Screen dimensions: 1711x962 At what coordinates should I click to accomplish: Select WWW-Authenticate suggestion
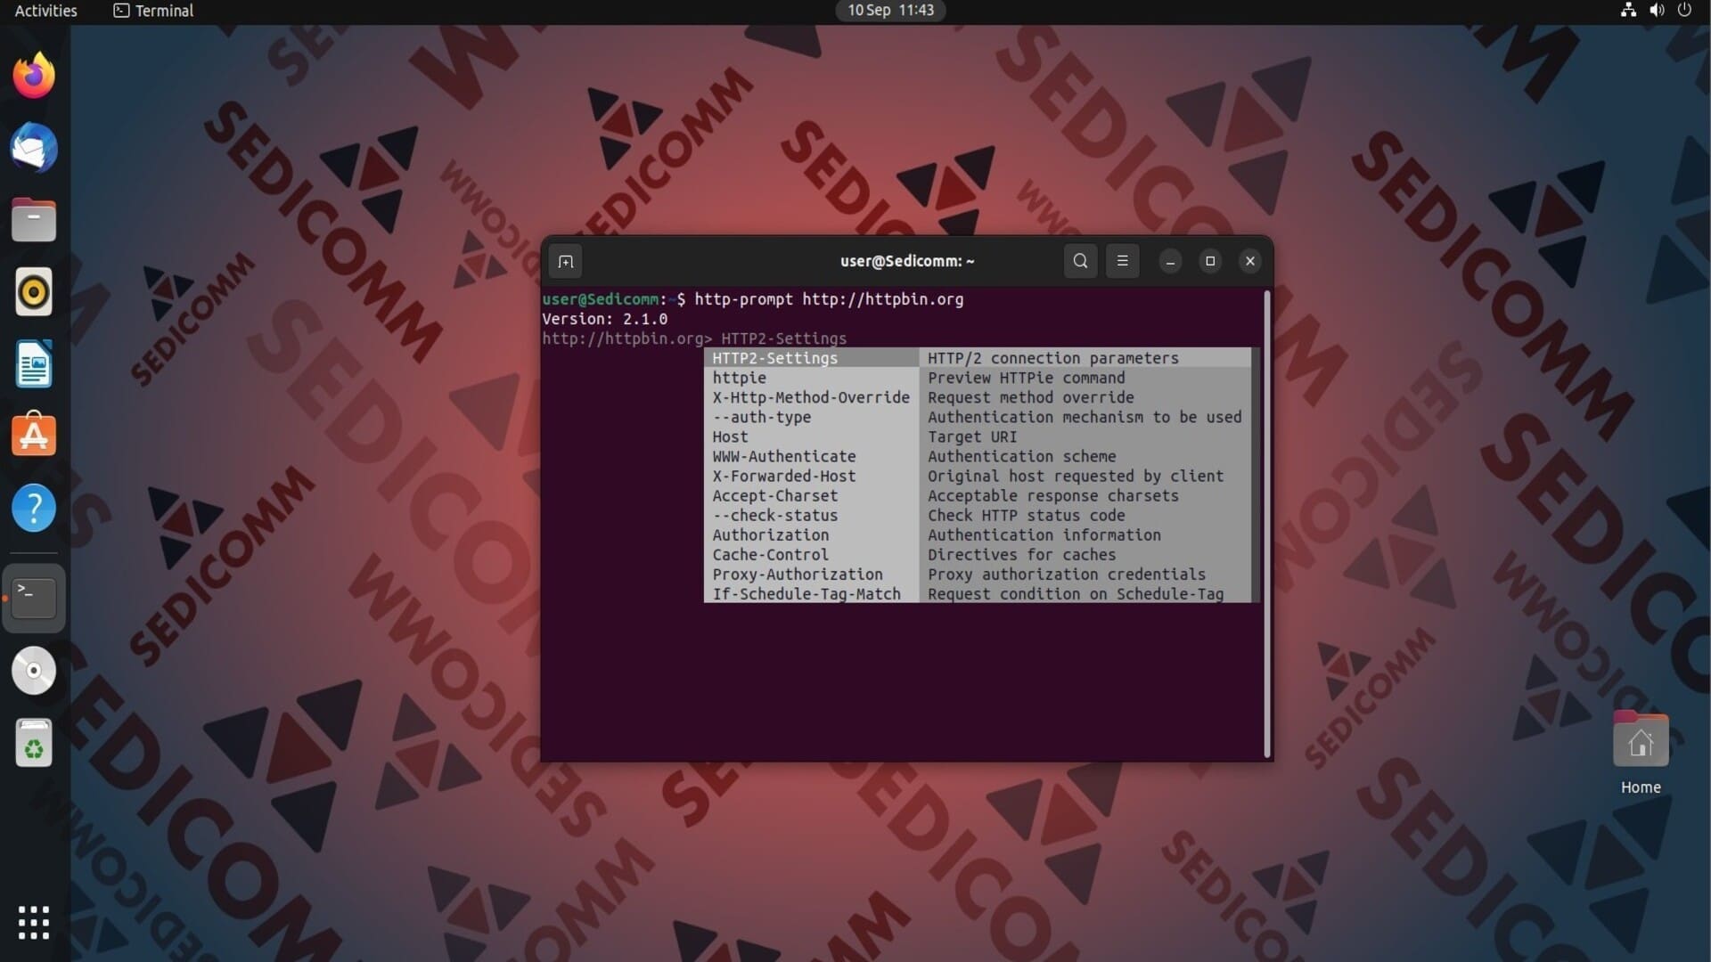pos(811,456)
